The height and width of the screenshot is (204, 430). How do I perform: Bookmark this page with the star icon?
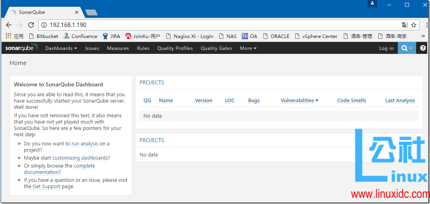click(x=414, y=25)
